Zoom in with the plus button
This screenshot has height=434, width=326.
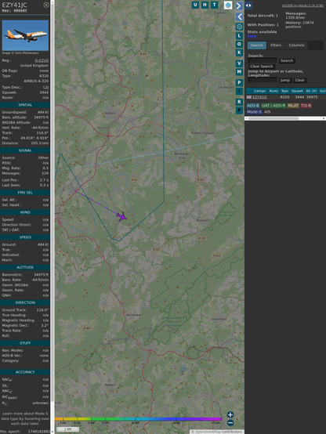230,414
